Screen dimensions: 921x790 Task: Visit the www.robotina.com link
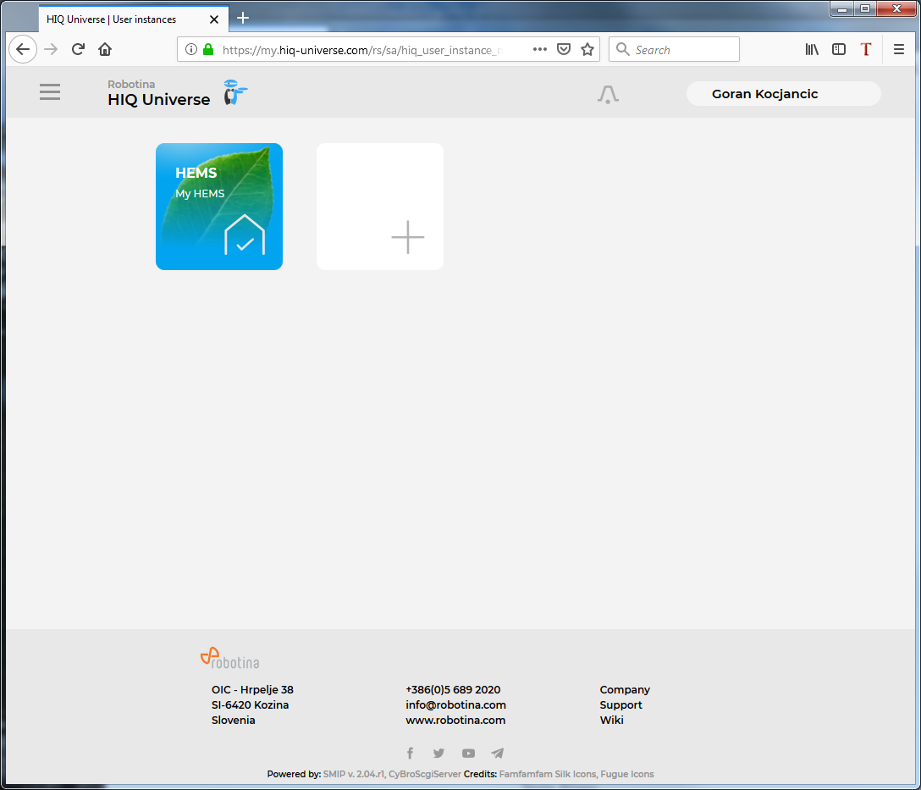(455, 720)
